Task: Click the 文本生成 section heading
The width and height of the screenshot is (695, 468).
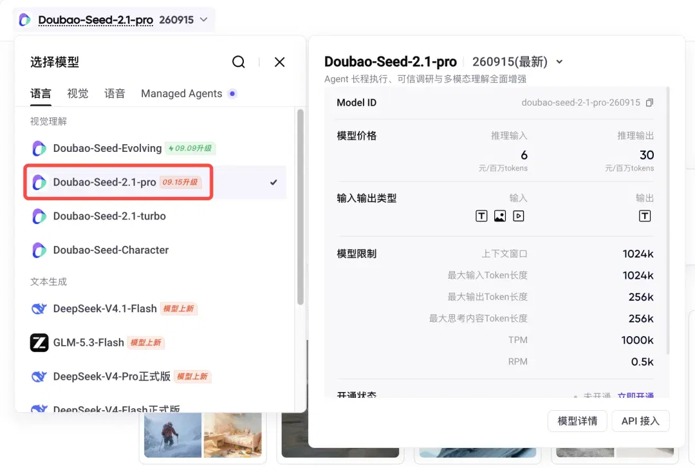Action: point(48,282)
